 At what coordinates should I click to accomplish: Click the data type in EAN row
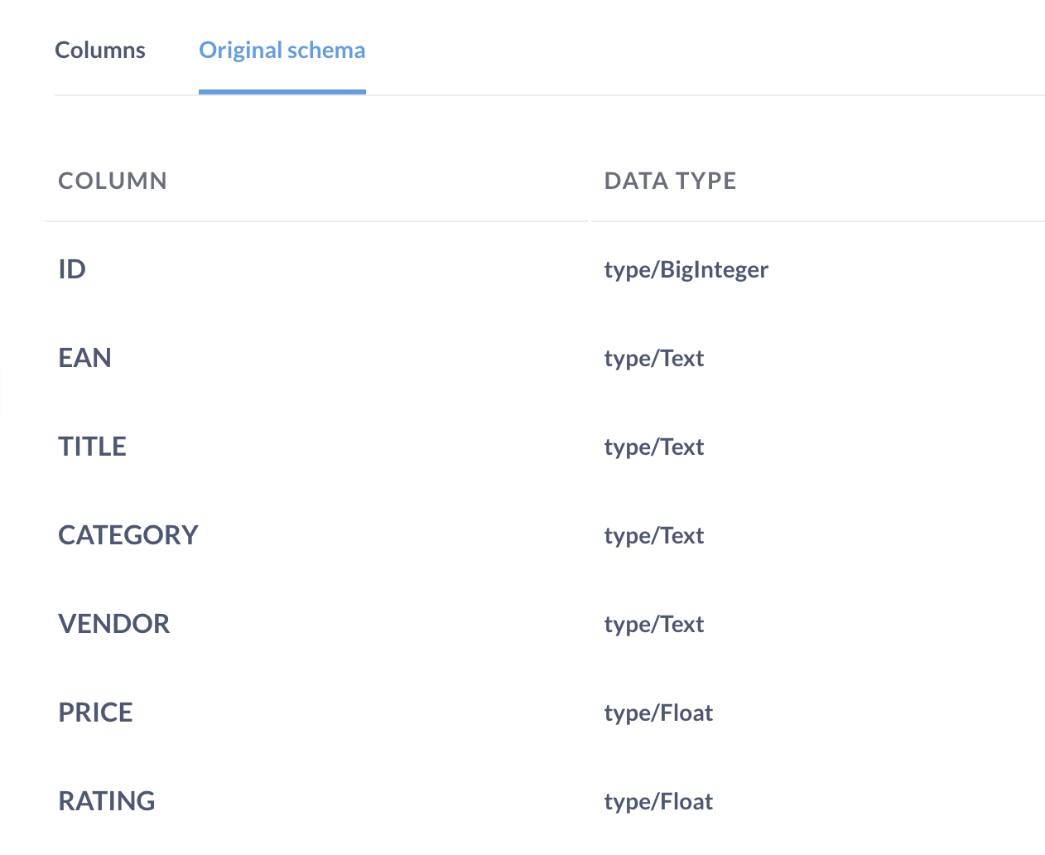pyautogui.click(x=653, y=359)
